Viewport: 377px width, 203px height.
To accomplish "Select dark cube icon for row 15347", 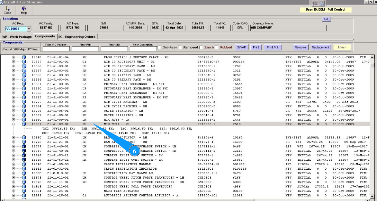I will click(24, 151).
